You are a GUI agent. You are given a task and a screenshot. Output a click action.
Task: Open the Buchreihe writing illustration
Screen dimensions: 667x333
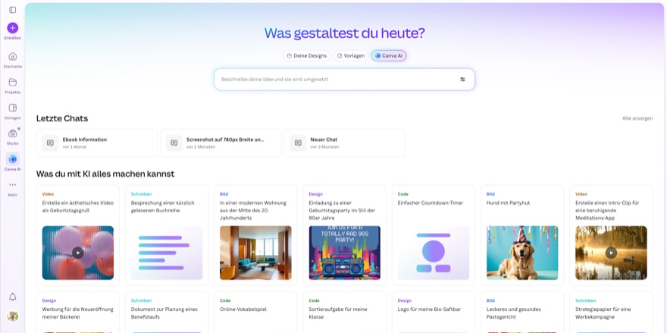167,253
